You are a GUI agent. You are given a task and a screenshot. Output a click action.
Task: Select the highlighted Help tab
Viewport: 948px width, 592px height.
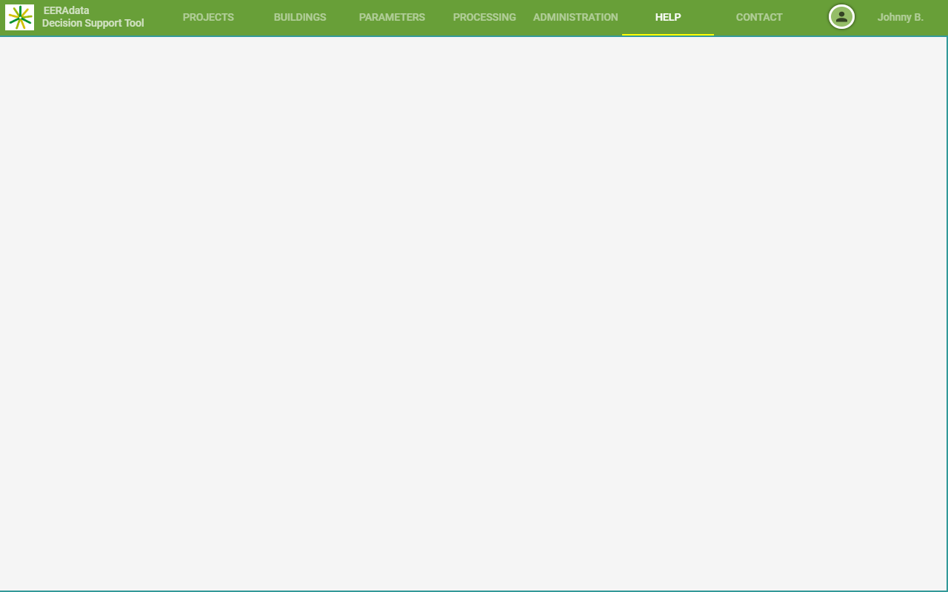tap(668, 17)
